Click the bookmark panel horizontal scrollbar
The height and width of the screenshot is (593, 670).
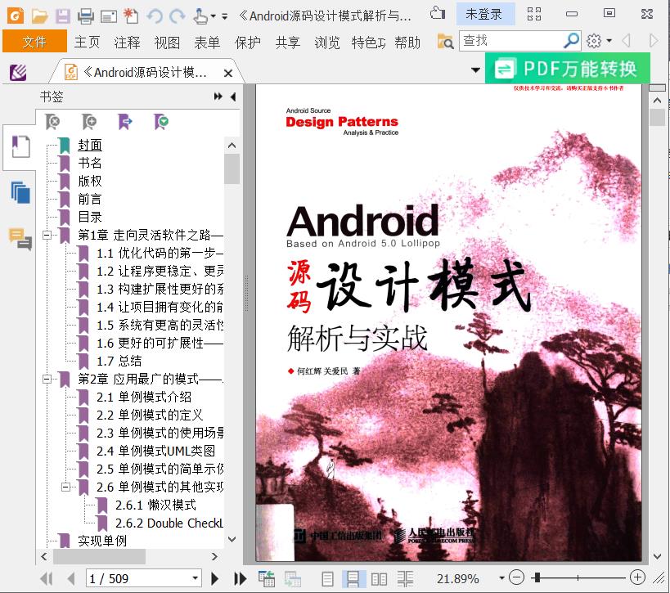[99, 556]
